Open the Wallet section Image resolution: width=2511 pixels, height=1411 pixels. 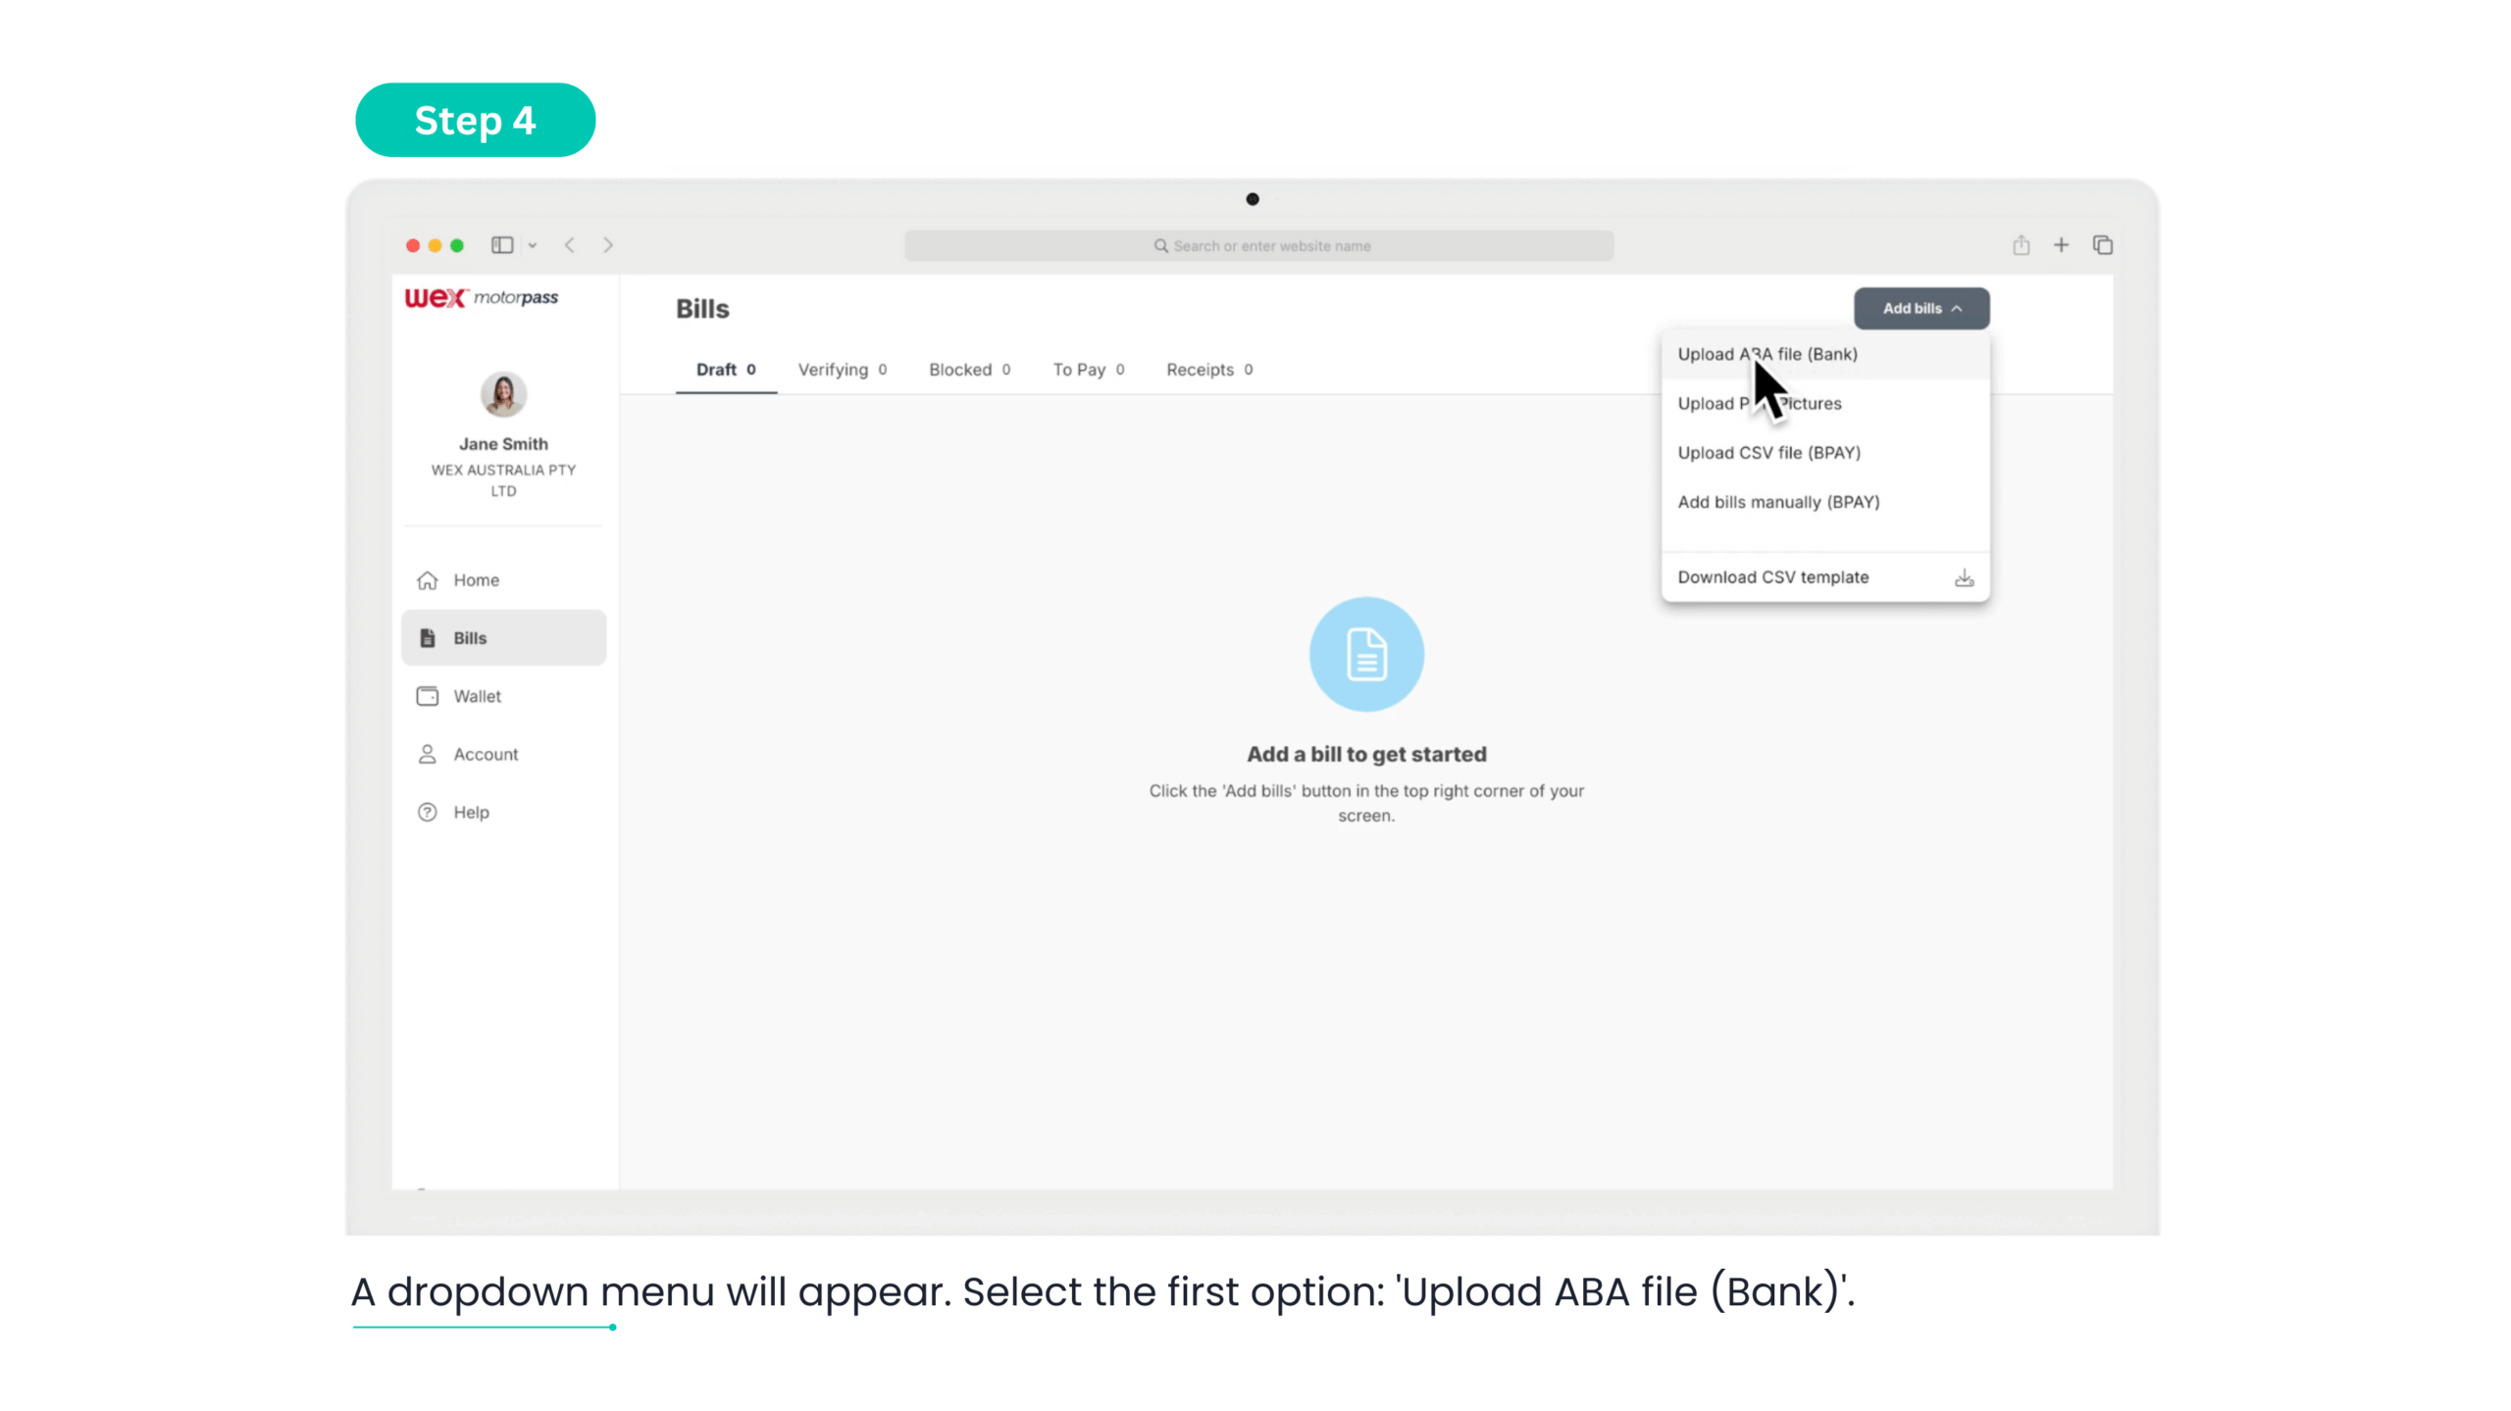pos(477,696)
